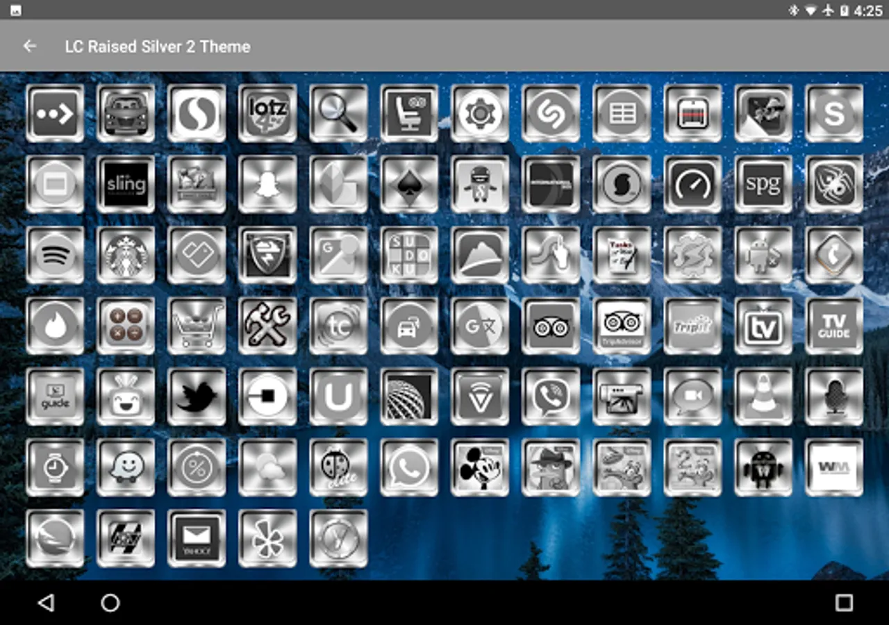Viewport: 889px width, 625px height.
Task: Tap the video chat bubble icon
Action: [x=692, y=397]
